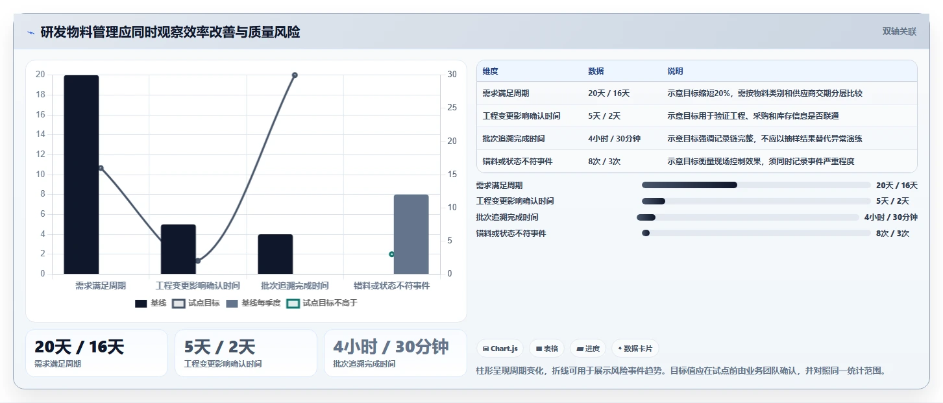Click the 数据卡片 chip
The width and height of the screenshot is (943, 403).
(635, 348)
